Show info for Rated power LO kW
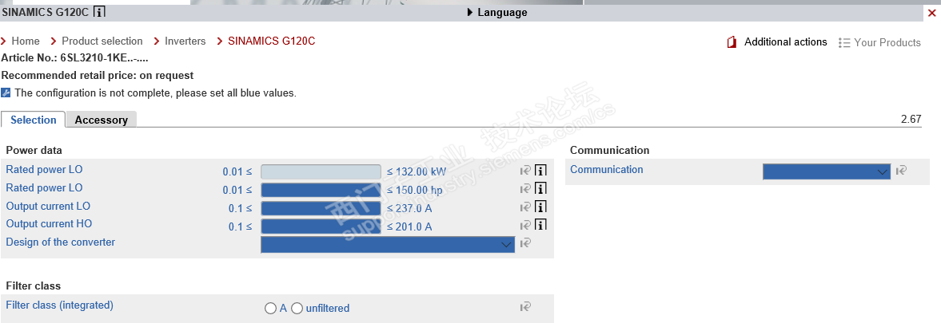Screen dimensions: 941x323 click(x=540, y=171)
